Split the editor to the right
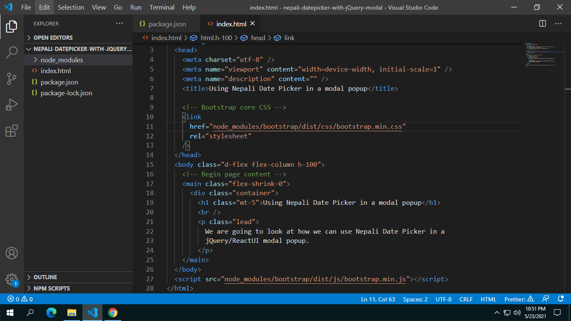 coord(543,24)
